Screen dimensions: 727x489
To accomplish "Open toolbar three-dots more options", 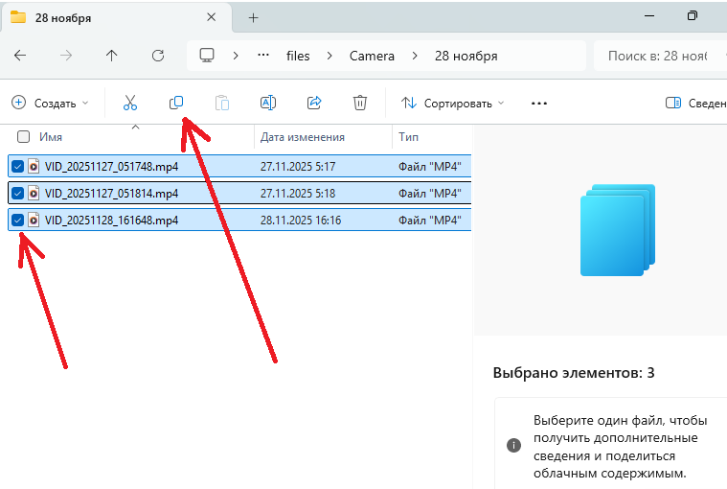I will [538, 103].
